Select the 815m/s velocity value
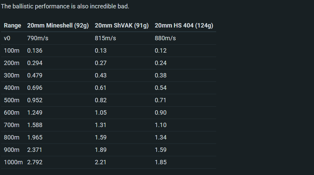The image size is (314, 175). coord(105,38)
